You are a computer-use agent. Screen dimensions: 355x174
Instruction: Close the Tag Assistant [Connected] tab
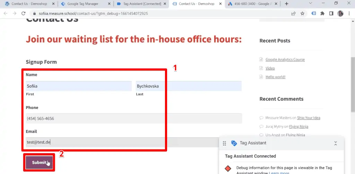tap(165, 4)
